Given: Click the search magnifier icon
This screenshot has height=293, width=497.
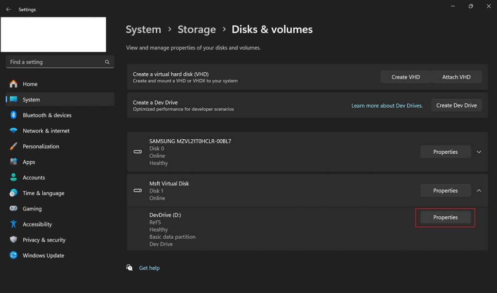Looking at the screenshot, I should (107, 62).
